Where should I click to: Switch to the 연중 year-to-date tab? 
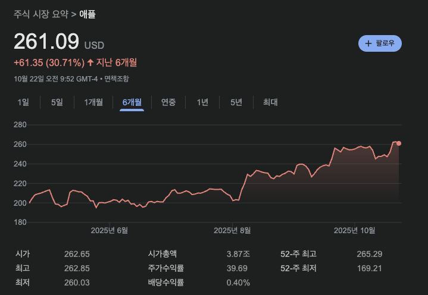(168, 102)
